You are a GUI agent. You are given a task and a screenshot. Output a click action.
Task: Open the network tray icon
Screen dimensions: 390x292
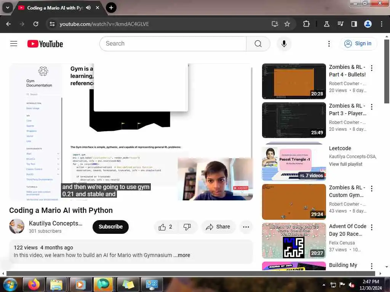(333, 285)
